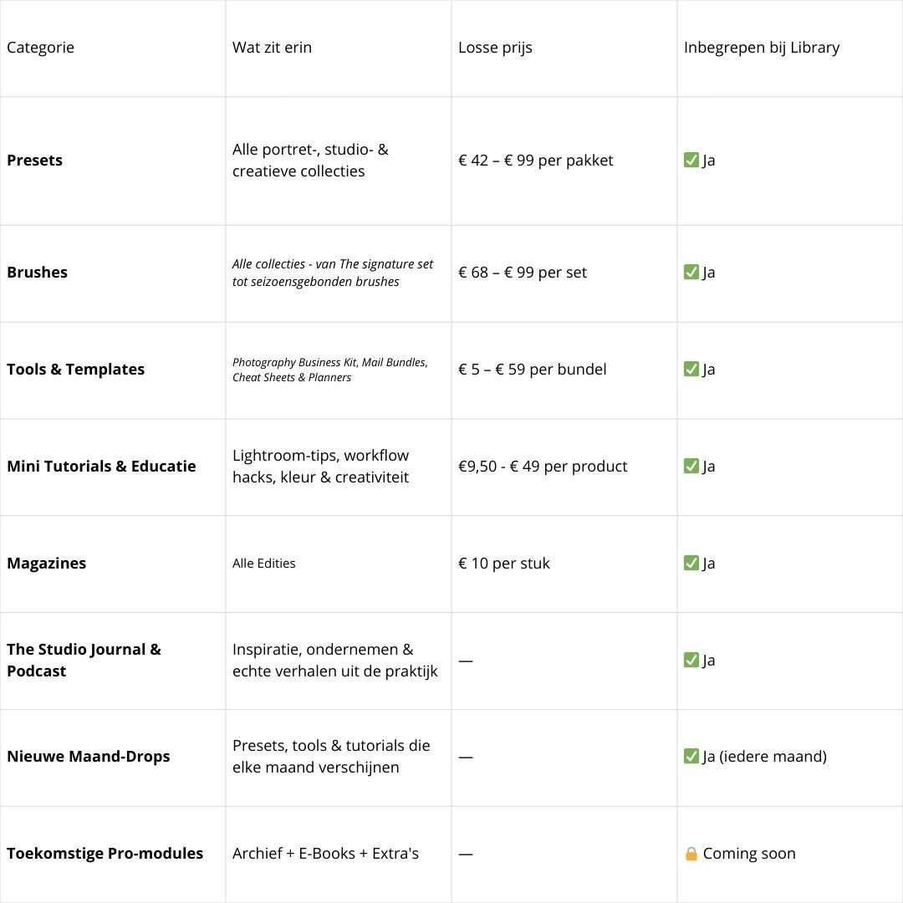This screenshot has width=903, height=903.
Task: Click the "Archief + E-Books + Extra's" cell
Action: (325, 853)
